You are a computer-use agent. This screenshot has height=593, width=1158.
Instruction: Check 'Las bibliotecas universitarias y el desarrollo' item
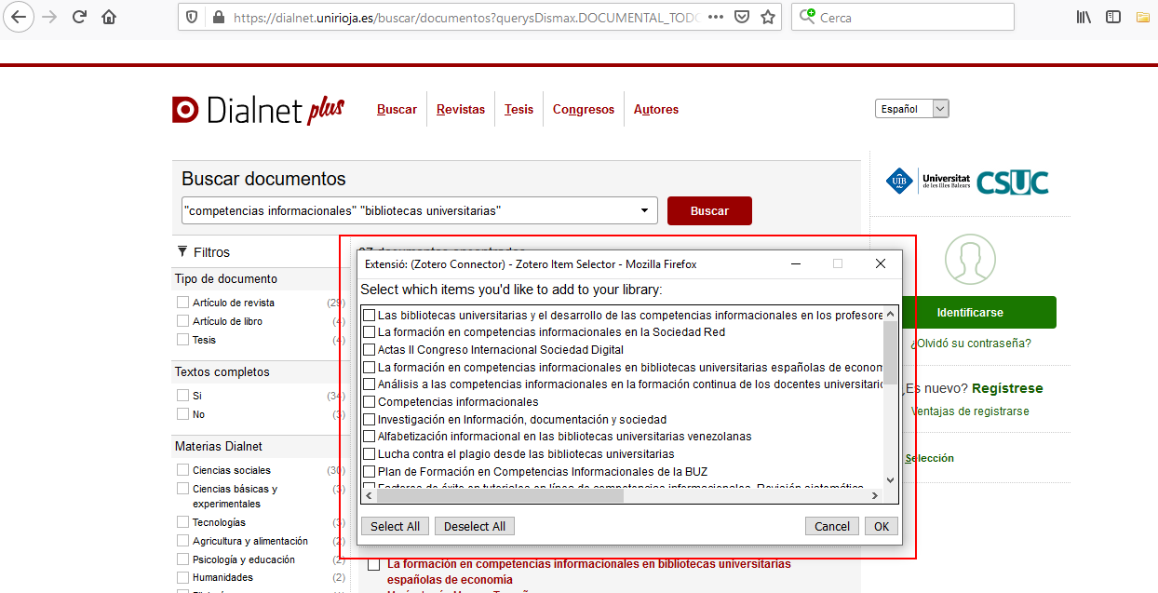(x=369, y=315)
